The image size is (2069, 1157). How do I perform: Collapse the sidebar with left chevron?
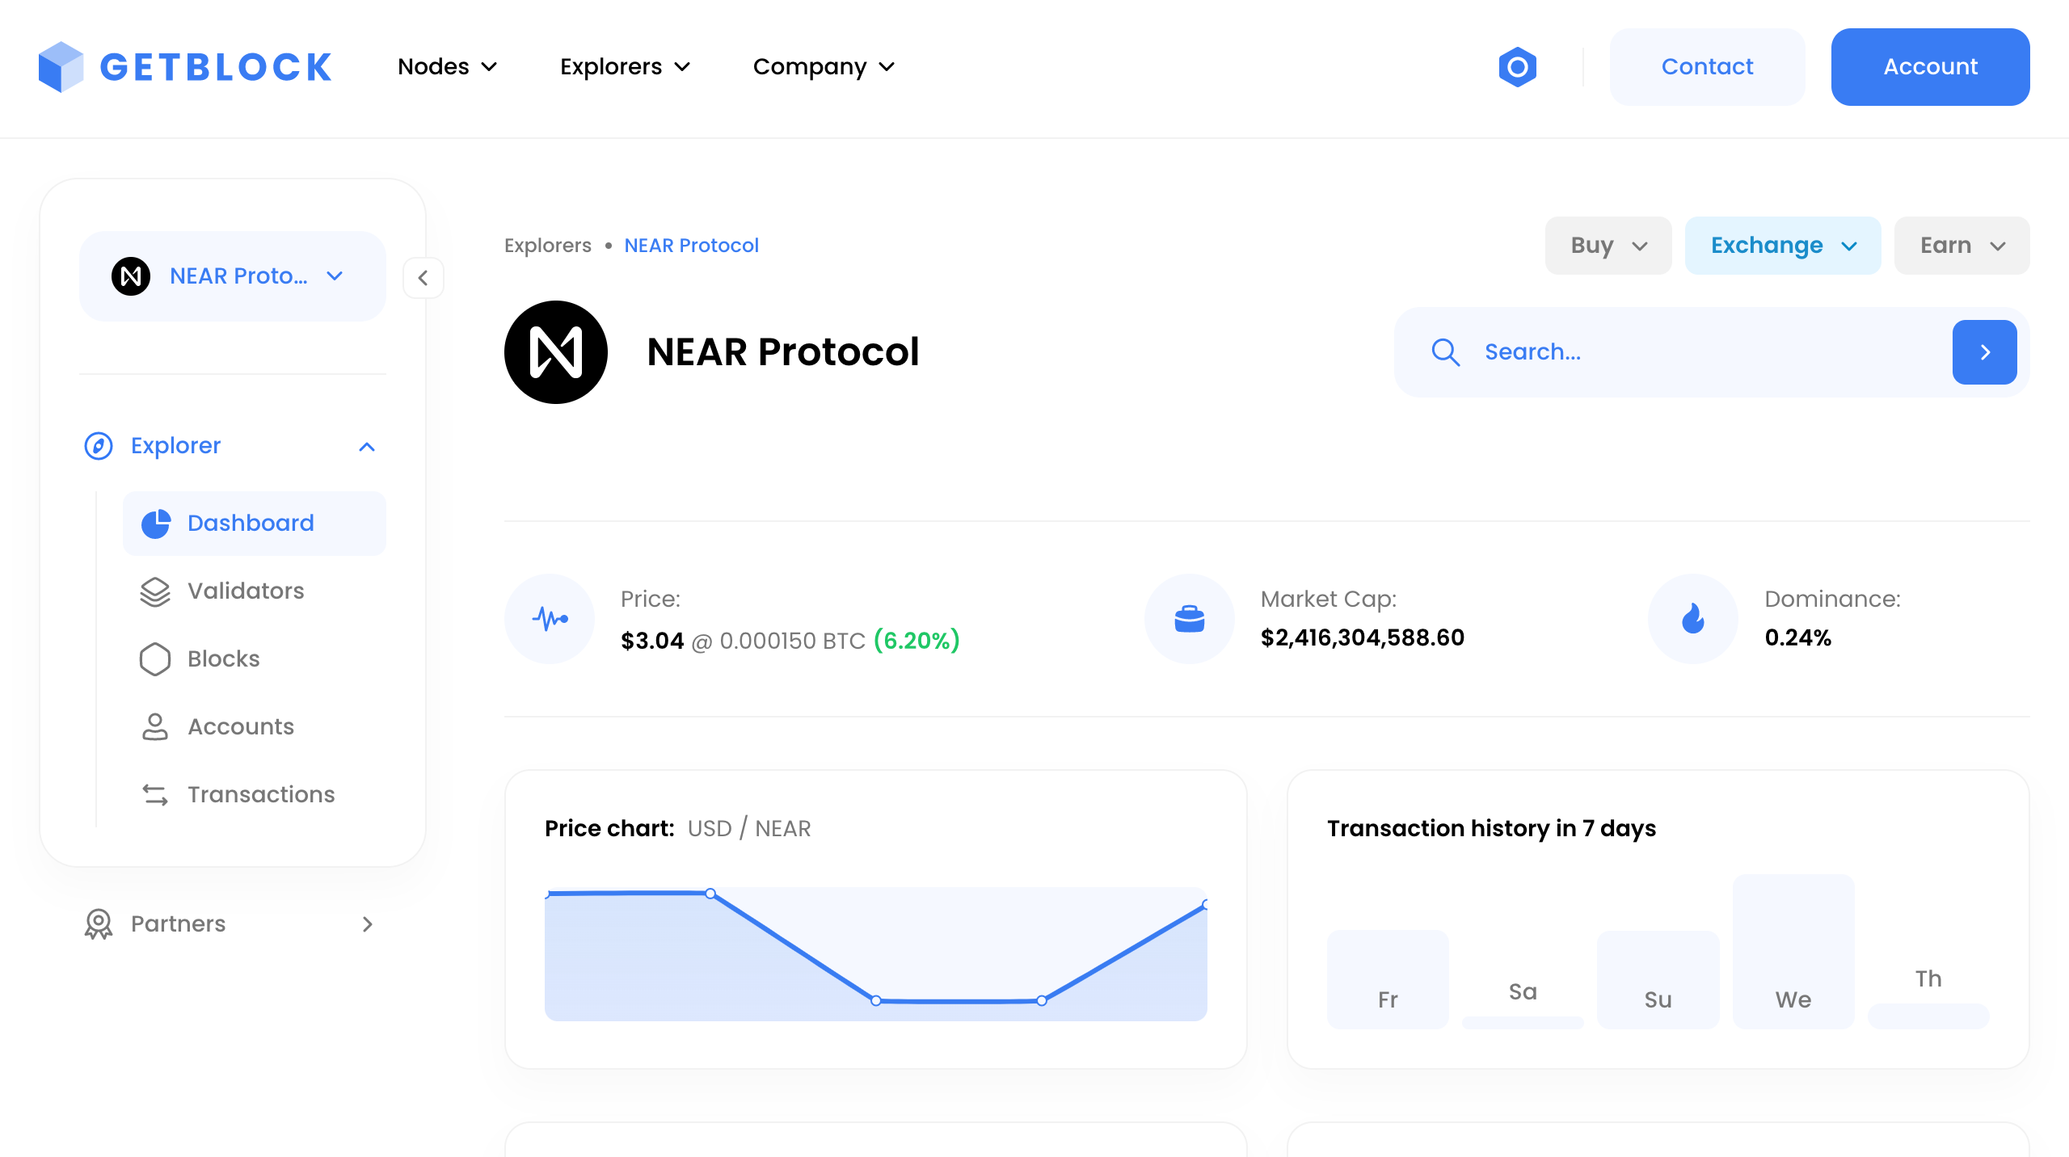point(423,278)
